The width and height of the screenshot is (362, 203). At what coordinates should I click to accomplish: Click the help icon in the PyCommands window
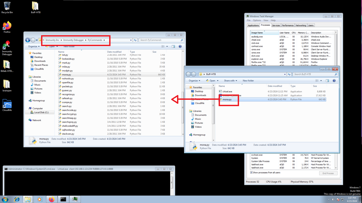pyautogui.click(x=180, y=46)
